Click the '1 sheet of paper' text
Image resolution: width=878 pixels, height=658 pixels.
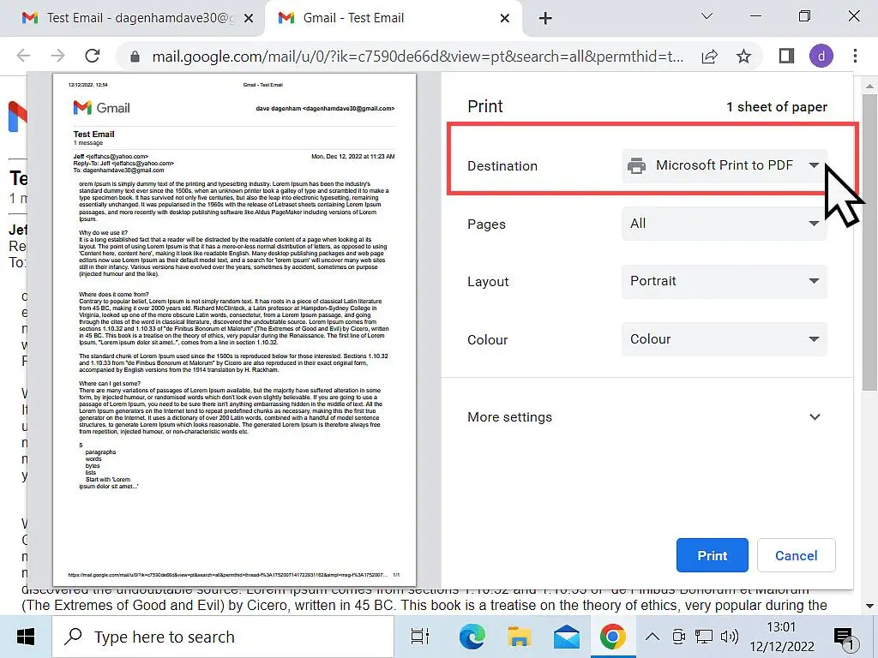[x=777, y=107]
